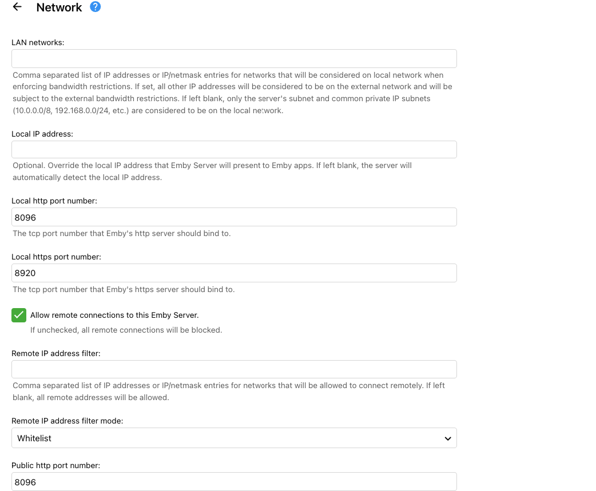
Task: Focus the Remote IP address filter input
Action: point(234,369)
